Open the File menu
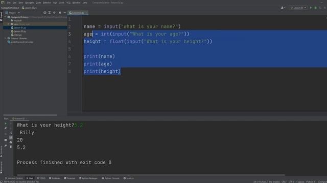The height and width of the screenshot is (183, 327). 9,3
